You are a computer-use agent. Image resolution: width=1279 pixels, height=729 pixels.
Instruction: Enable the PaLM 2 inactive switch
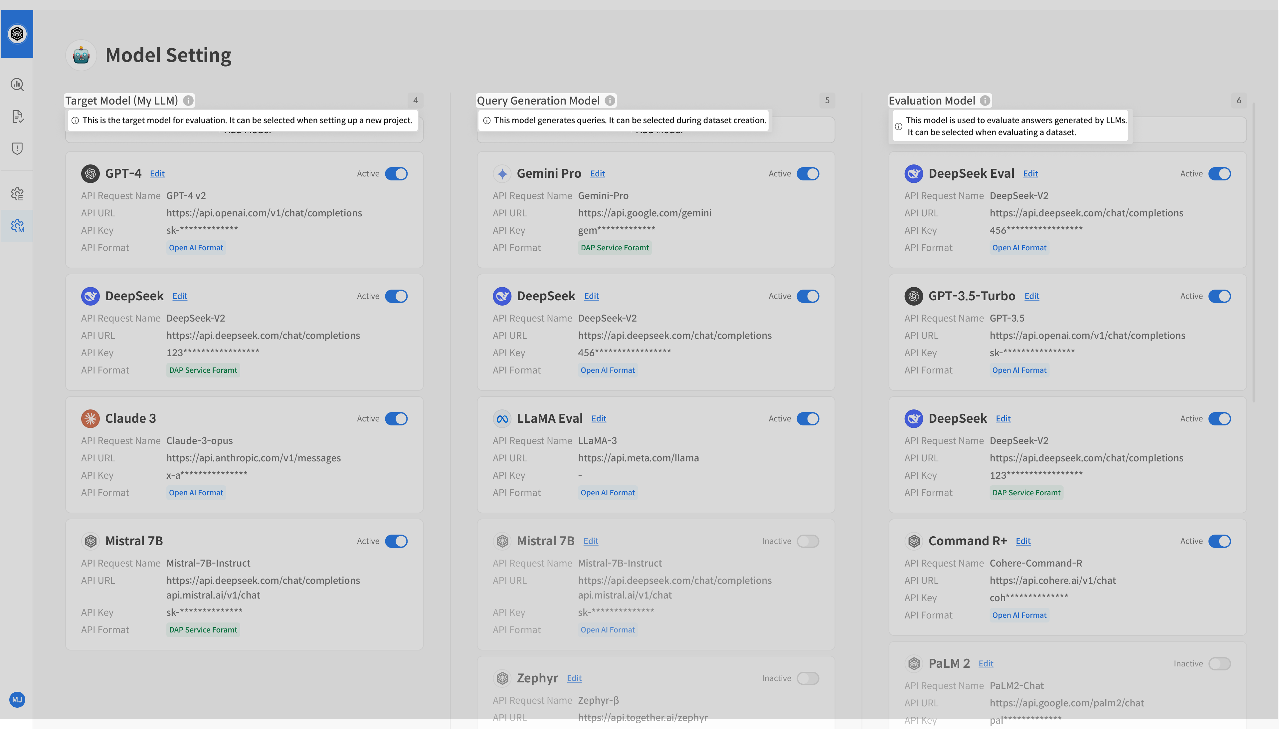[x=1220, y=664]
